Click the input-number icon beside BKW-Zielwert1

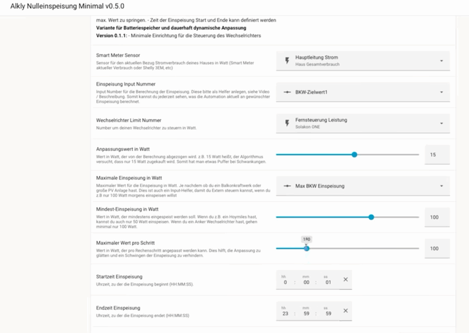287,92
